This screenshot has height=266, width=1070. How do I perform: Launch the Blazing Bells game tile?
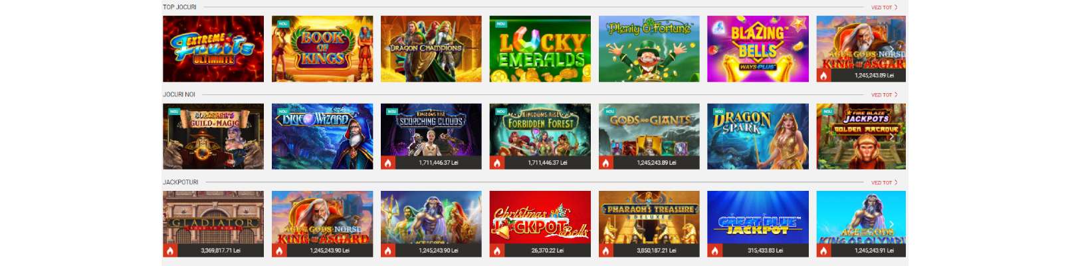click(x=758, y=49)
